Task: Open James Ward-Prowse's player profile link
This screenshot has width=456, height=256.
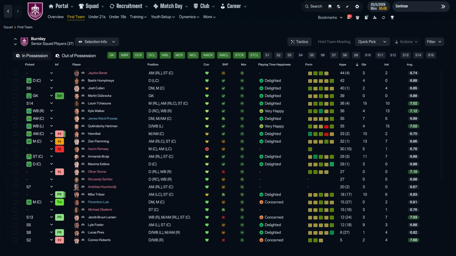Action: click(103, 119)
